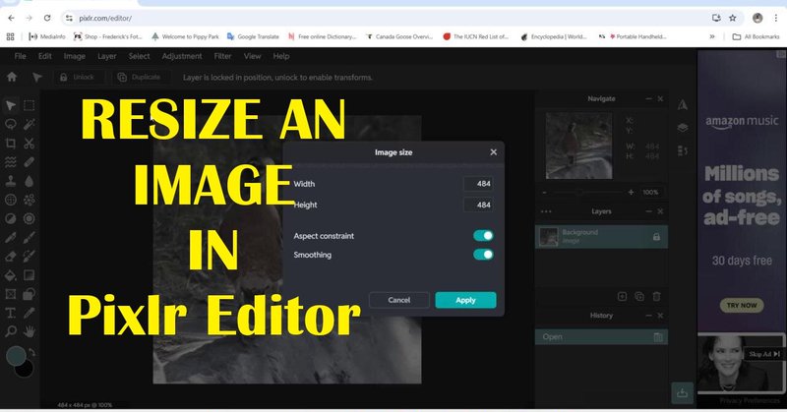
Task: Open the View menu
Action: [252, 56]
